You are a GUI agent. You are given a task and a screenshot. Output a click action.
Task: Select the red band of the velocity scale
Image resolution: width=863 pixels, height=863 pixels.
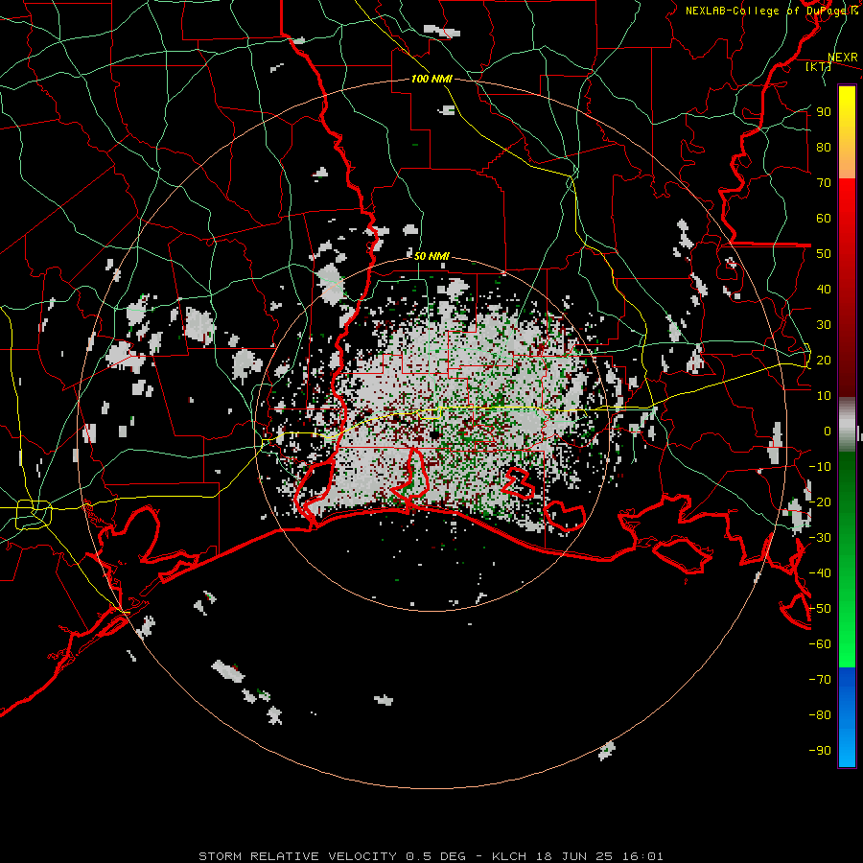(847, 286)
